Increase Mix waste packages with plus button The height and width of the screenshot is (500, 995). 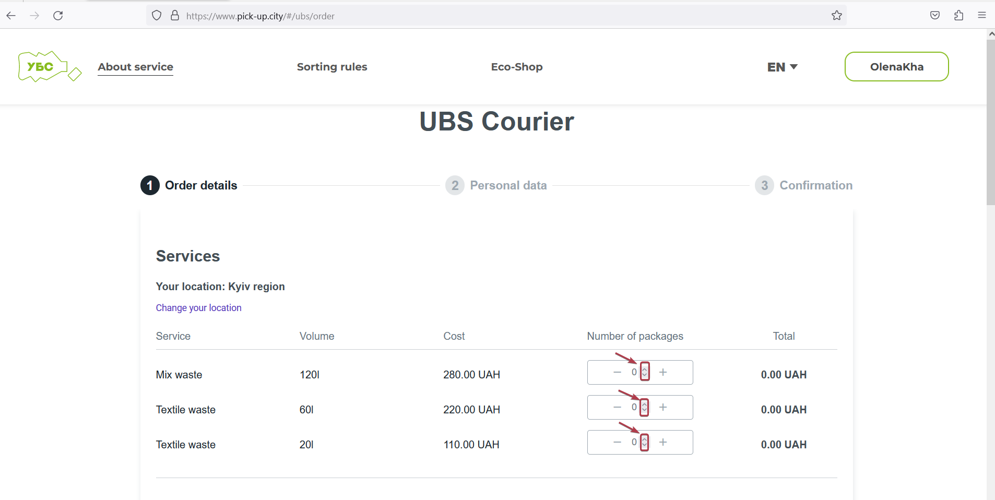(663, 372)
